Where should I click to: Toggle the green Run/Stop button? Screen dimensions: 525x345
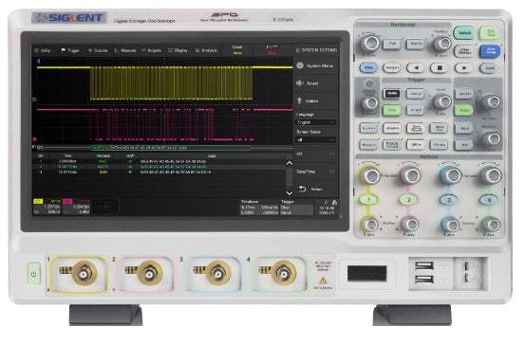pyautogui.click(x=490, y=33)
